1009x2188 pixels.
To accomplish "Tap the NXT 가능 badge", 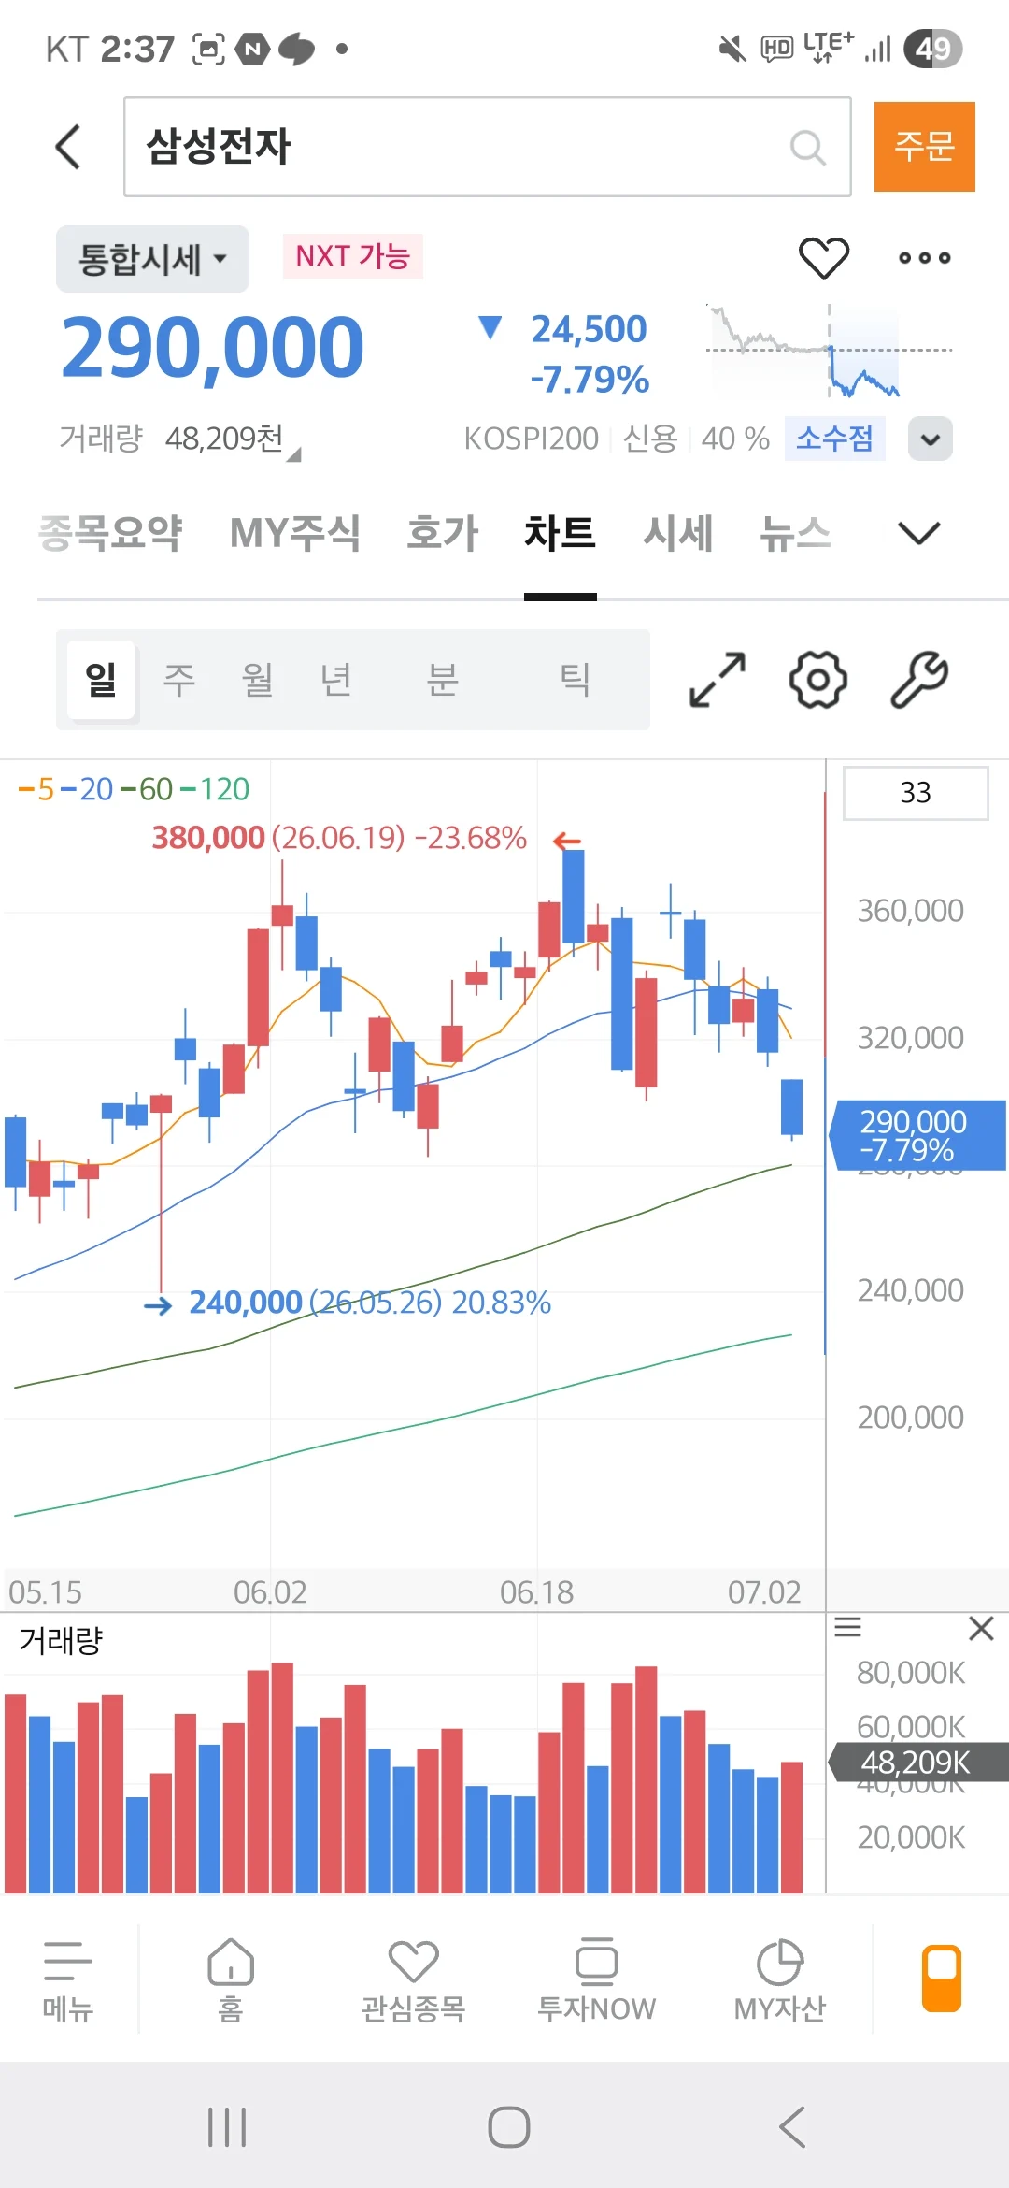I will pyautogui.click(x=353, y=256).
